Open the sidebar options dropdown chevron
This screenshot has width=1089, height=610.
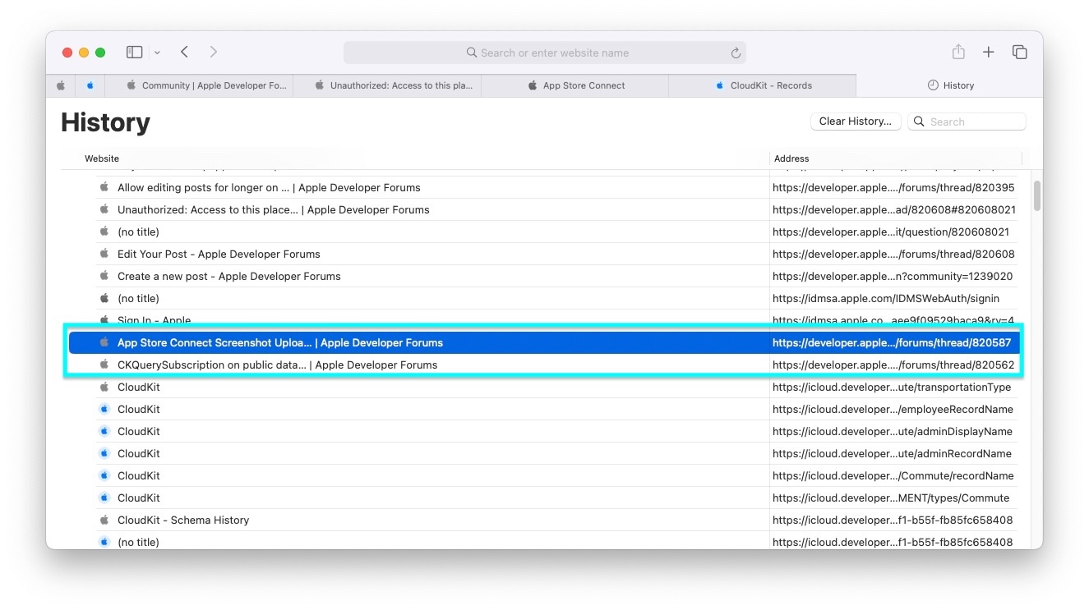click(157, 53)
